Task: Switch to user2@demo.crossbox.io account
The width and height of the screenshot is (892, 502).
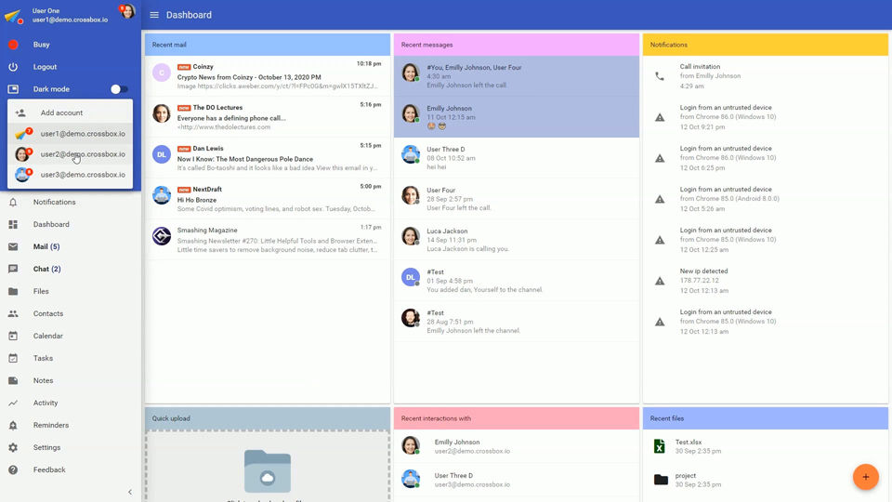Action: click(82, 154)
